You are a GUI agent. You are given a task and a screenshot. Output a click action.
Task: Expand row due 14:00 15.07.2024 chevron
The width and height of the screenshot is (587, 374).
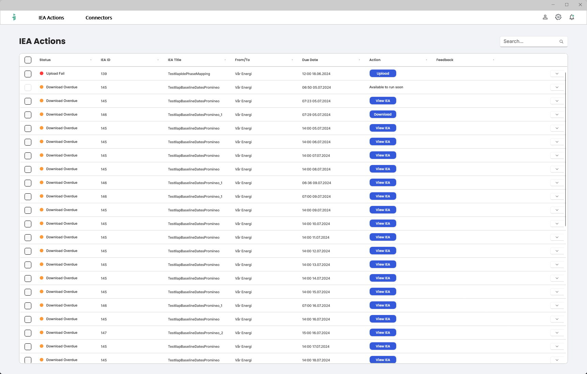(x=557, y=292)
